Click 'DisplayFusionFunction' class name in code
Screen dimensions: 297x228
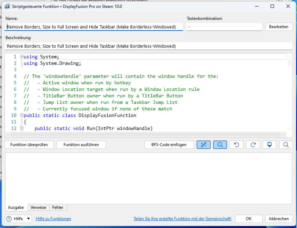(x=107, y=116)
